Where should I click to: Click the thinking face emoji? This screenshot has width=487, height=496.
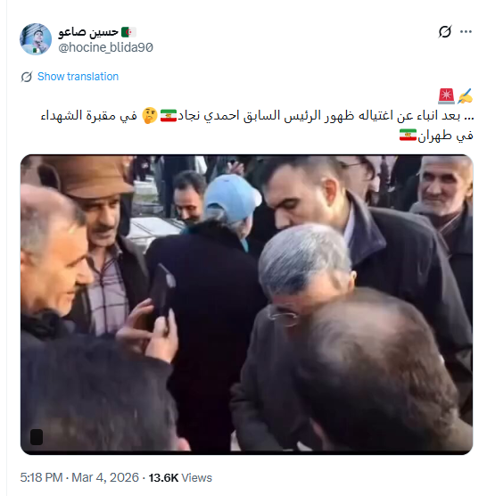150,116
